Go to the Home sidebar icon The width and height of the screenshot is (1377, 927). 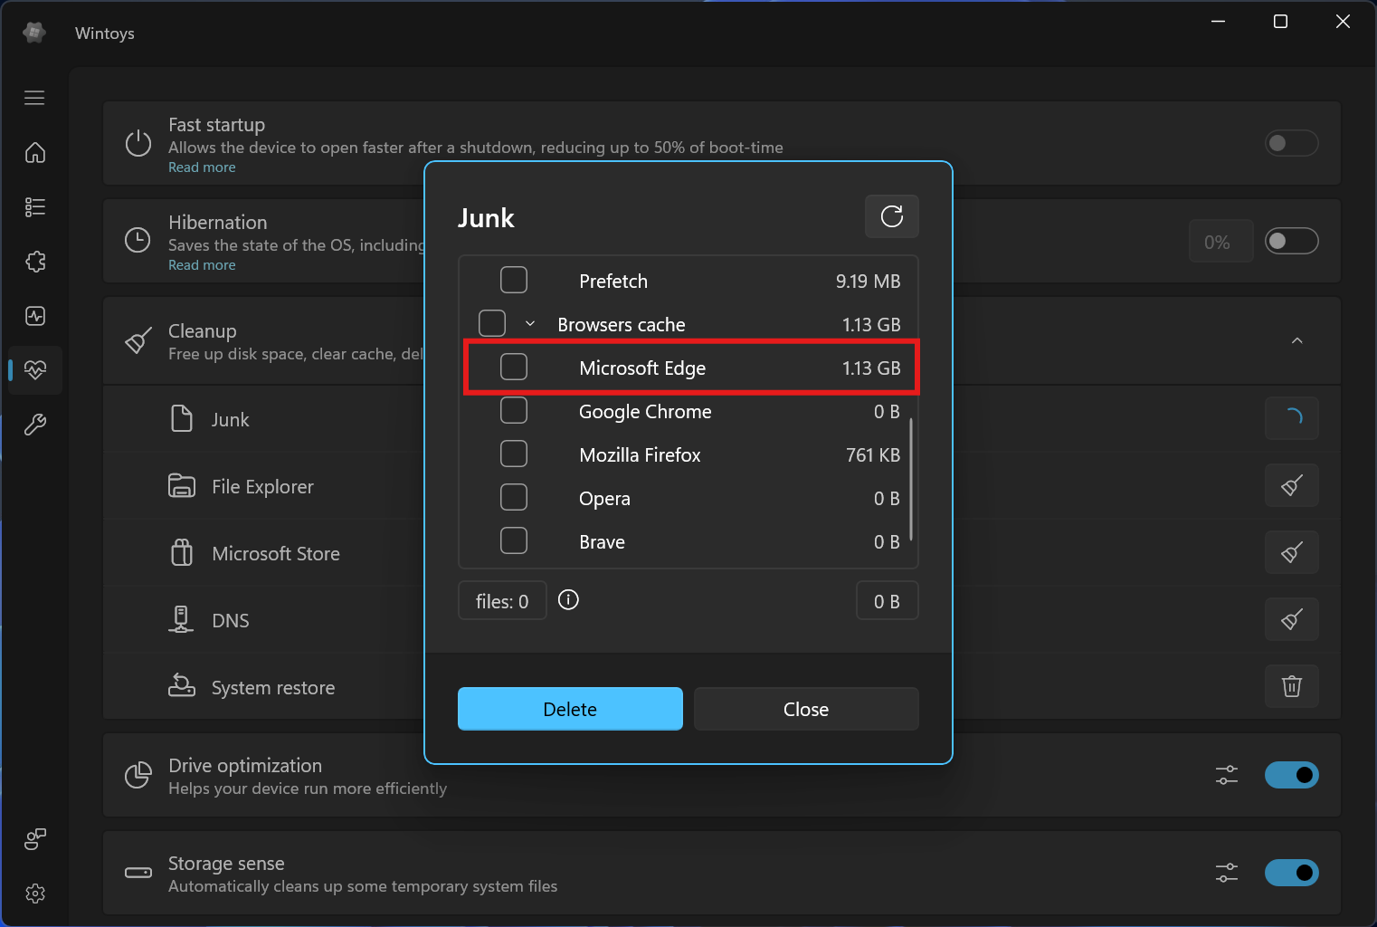click(34, 153)
